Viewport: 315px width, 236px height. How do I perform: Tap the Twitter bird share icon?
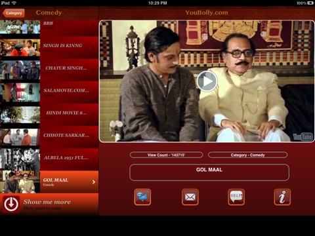[x=142, y=197]
